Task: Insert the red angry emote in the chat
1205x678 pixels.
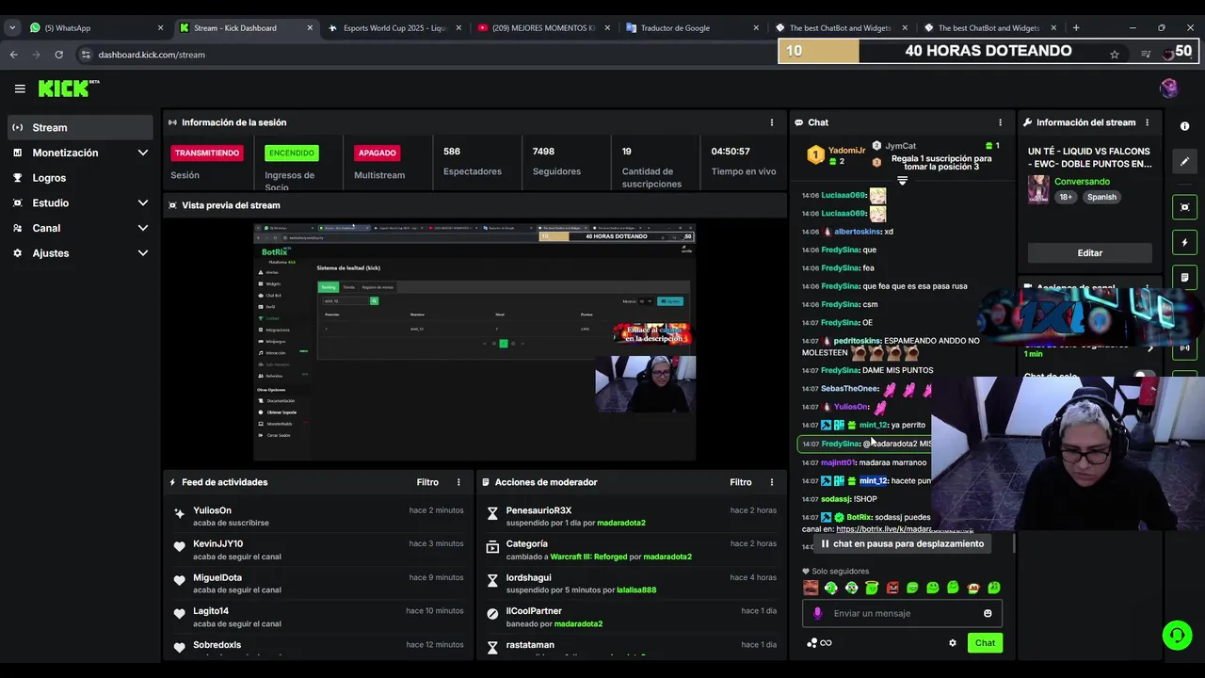Action: pyautogui.click(x=892, y=588)
